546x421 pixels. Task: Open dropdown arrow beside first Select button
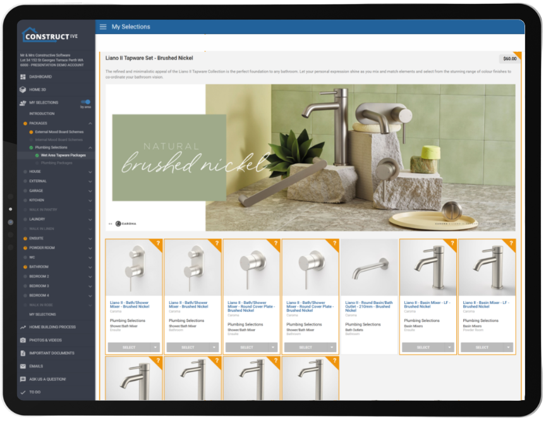click(156, 347)
